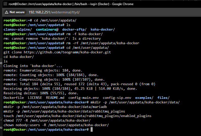Click the terminal cursor at the prompt

coord(92,129)
